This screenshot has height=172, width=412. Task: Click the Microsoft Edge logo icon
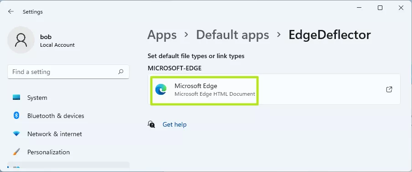point(161,89)
